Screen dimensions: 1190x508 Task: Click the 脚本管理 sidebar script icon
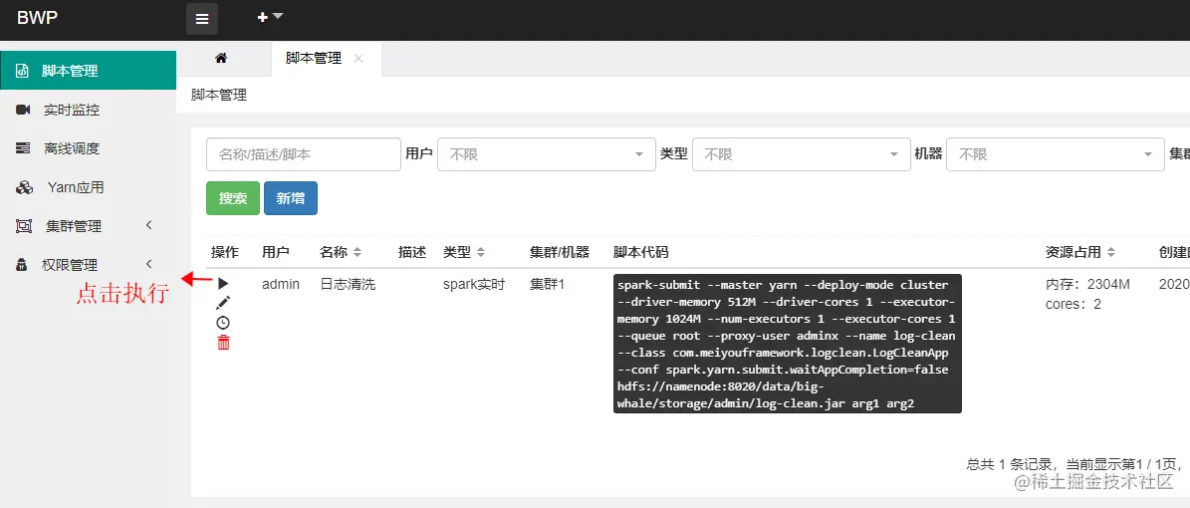point(23,72)
